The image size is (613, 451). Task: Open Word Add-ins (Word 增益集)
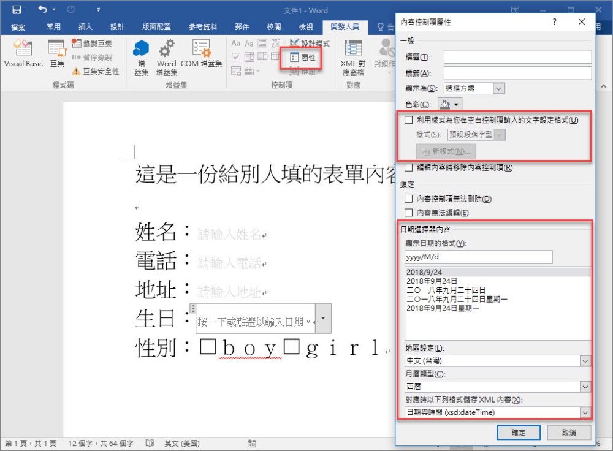coord(167,58)
